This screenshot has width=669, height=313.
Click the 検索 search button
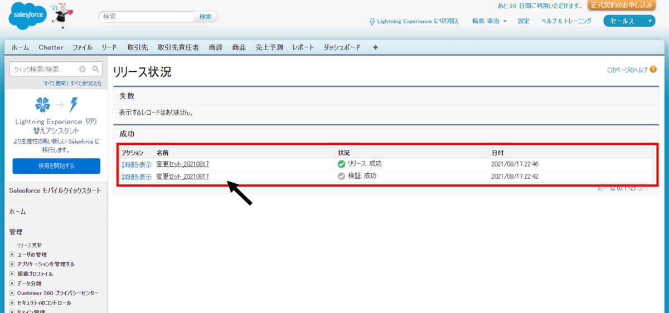tap(206, 17)
